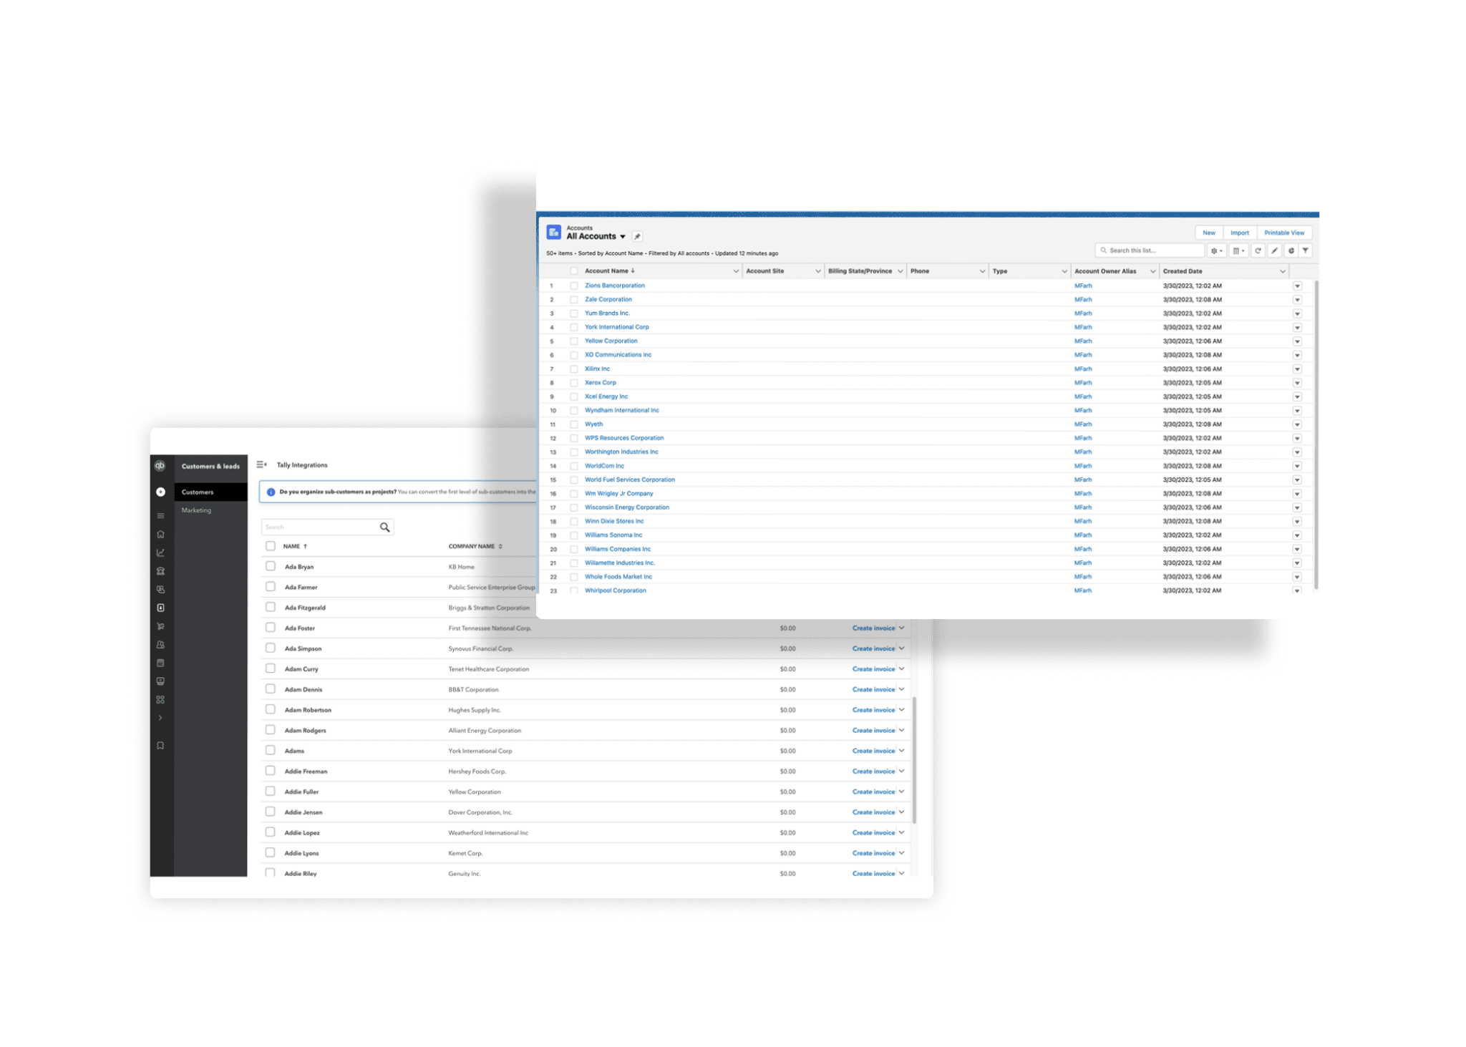1466x1047 pixels.
Task: Click the New button in Salesforce
Action: tap(1208, 233)
